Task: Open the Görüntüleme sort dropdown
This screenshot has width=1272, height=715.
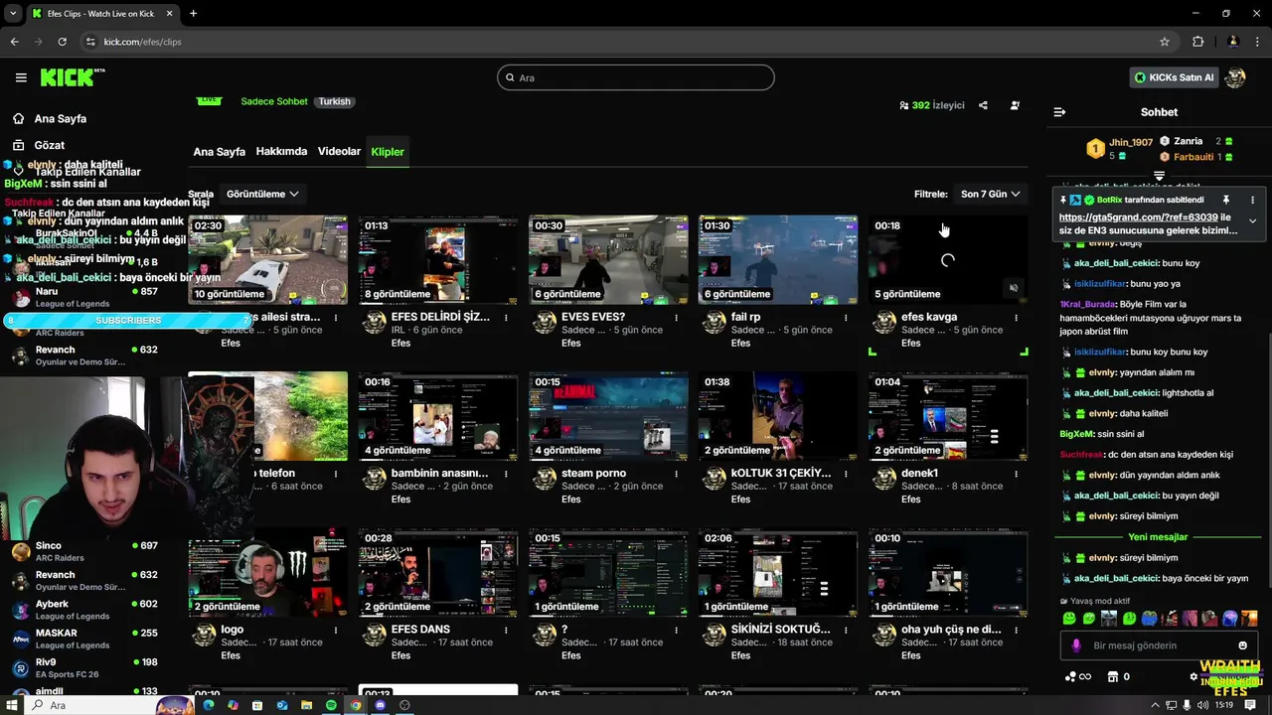Action: 262,194
